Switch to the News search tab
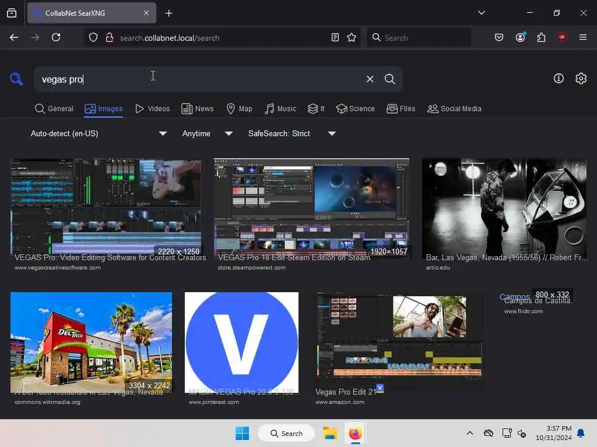 [197, 109]
